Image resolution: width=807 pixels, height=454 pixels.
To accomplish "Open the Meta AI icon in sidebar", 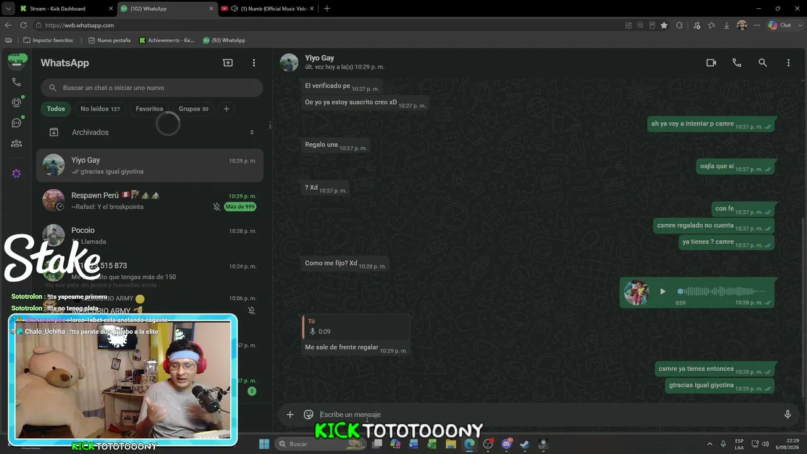I will 16,173.
